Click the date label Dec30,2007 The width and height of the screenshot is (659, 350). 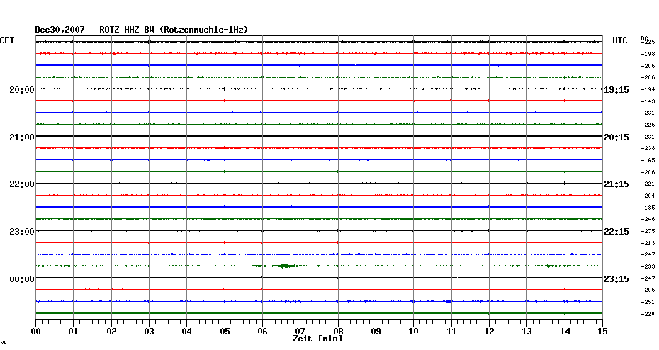click(60, 30)
